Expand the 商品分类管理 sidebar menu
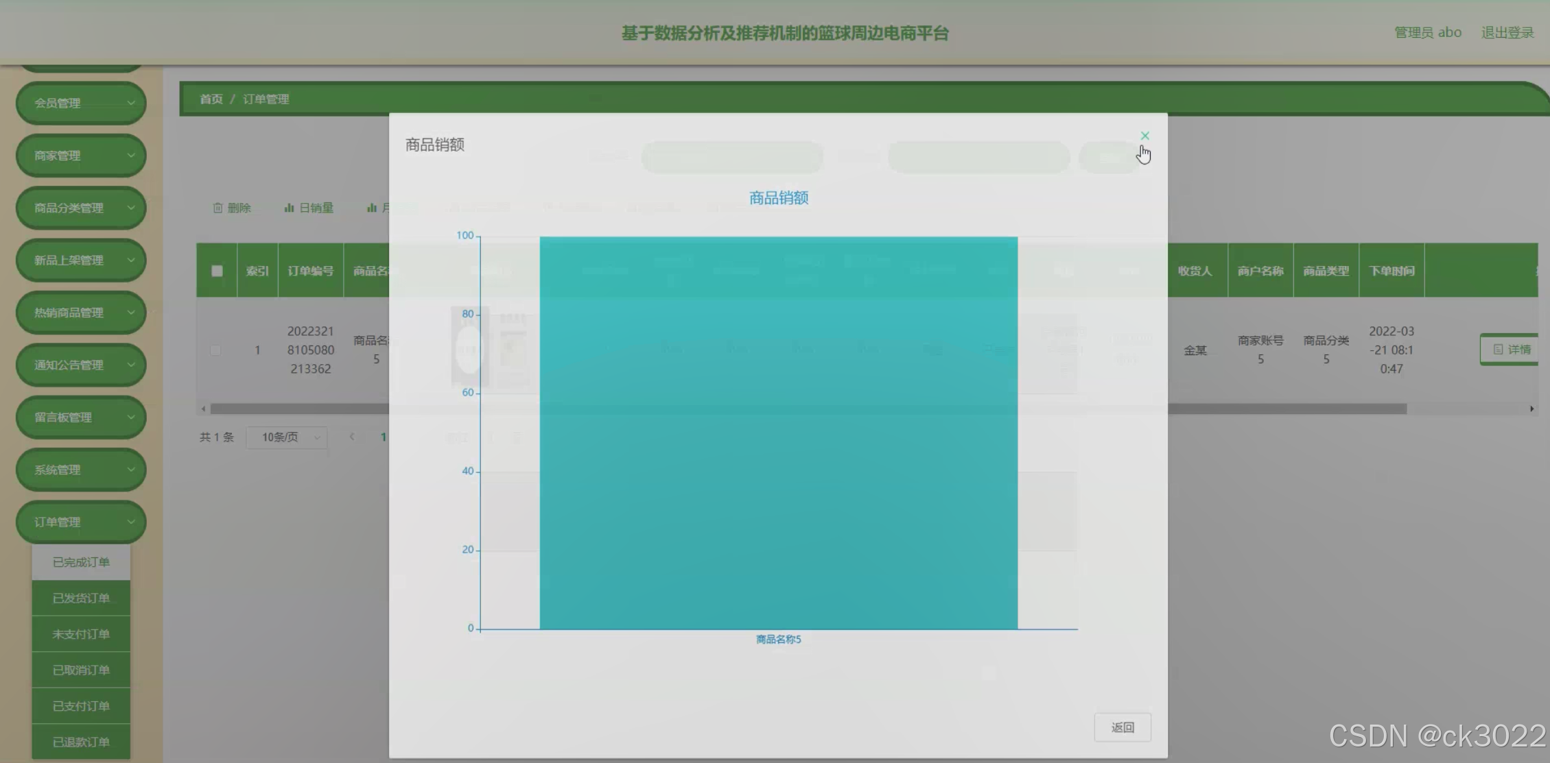Image resolution: width=1550 pixels, height=763 pixels. [81, 208]
